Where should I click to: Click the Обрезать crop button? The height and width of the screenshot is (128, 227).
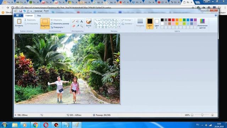[56, 20]
